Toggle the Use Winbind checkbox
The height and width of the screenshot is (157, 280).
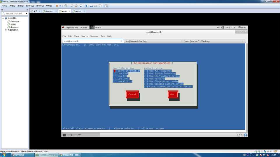[114, 81]
